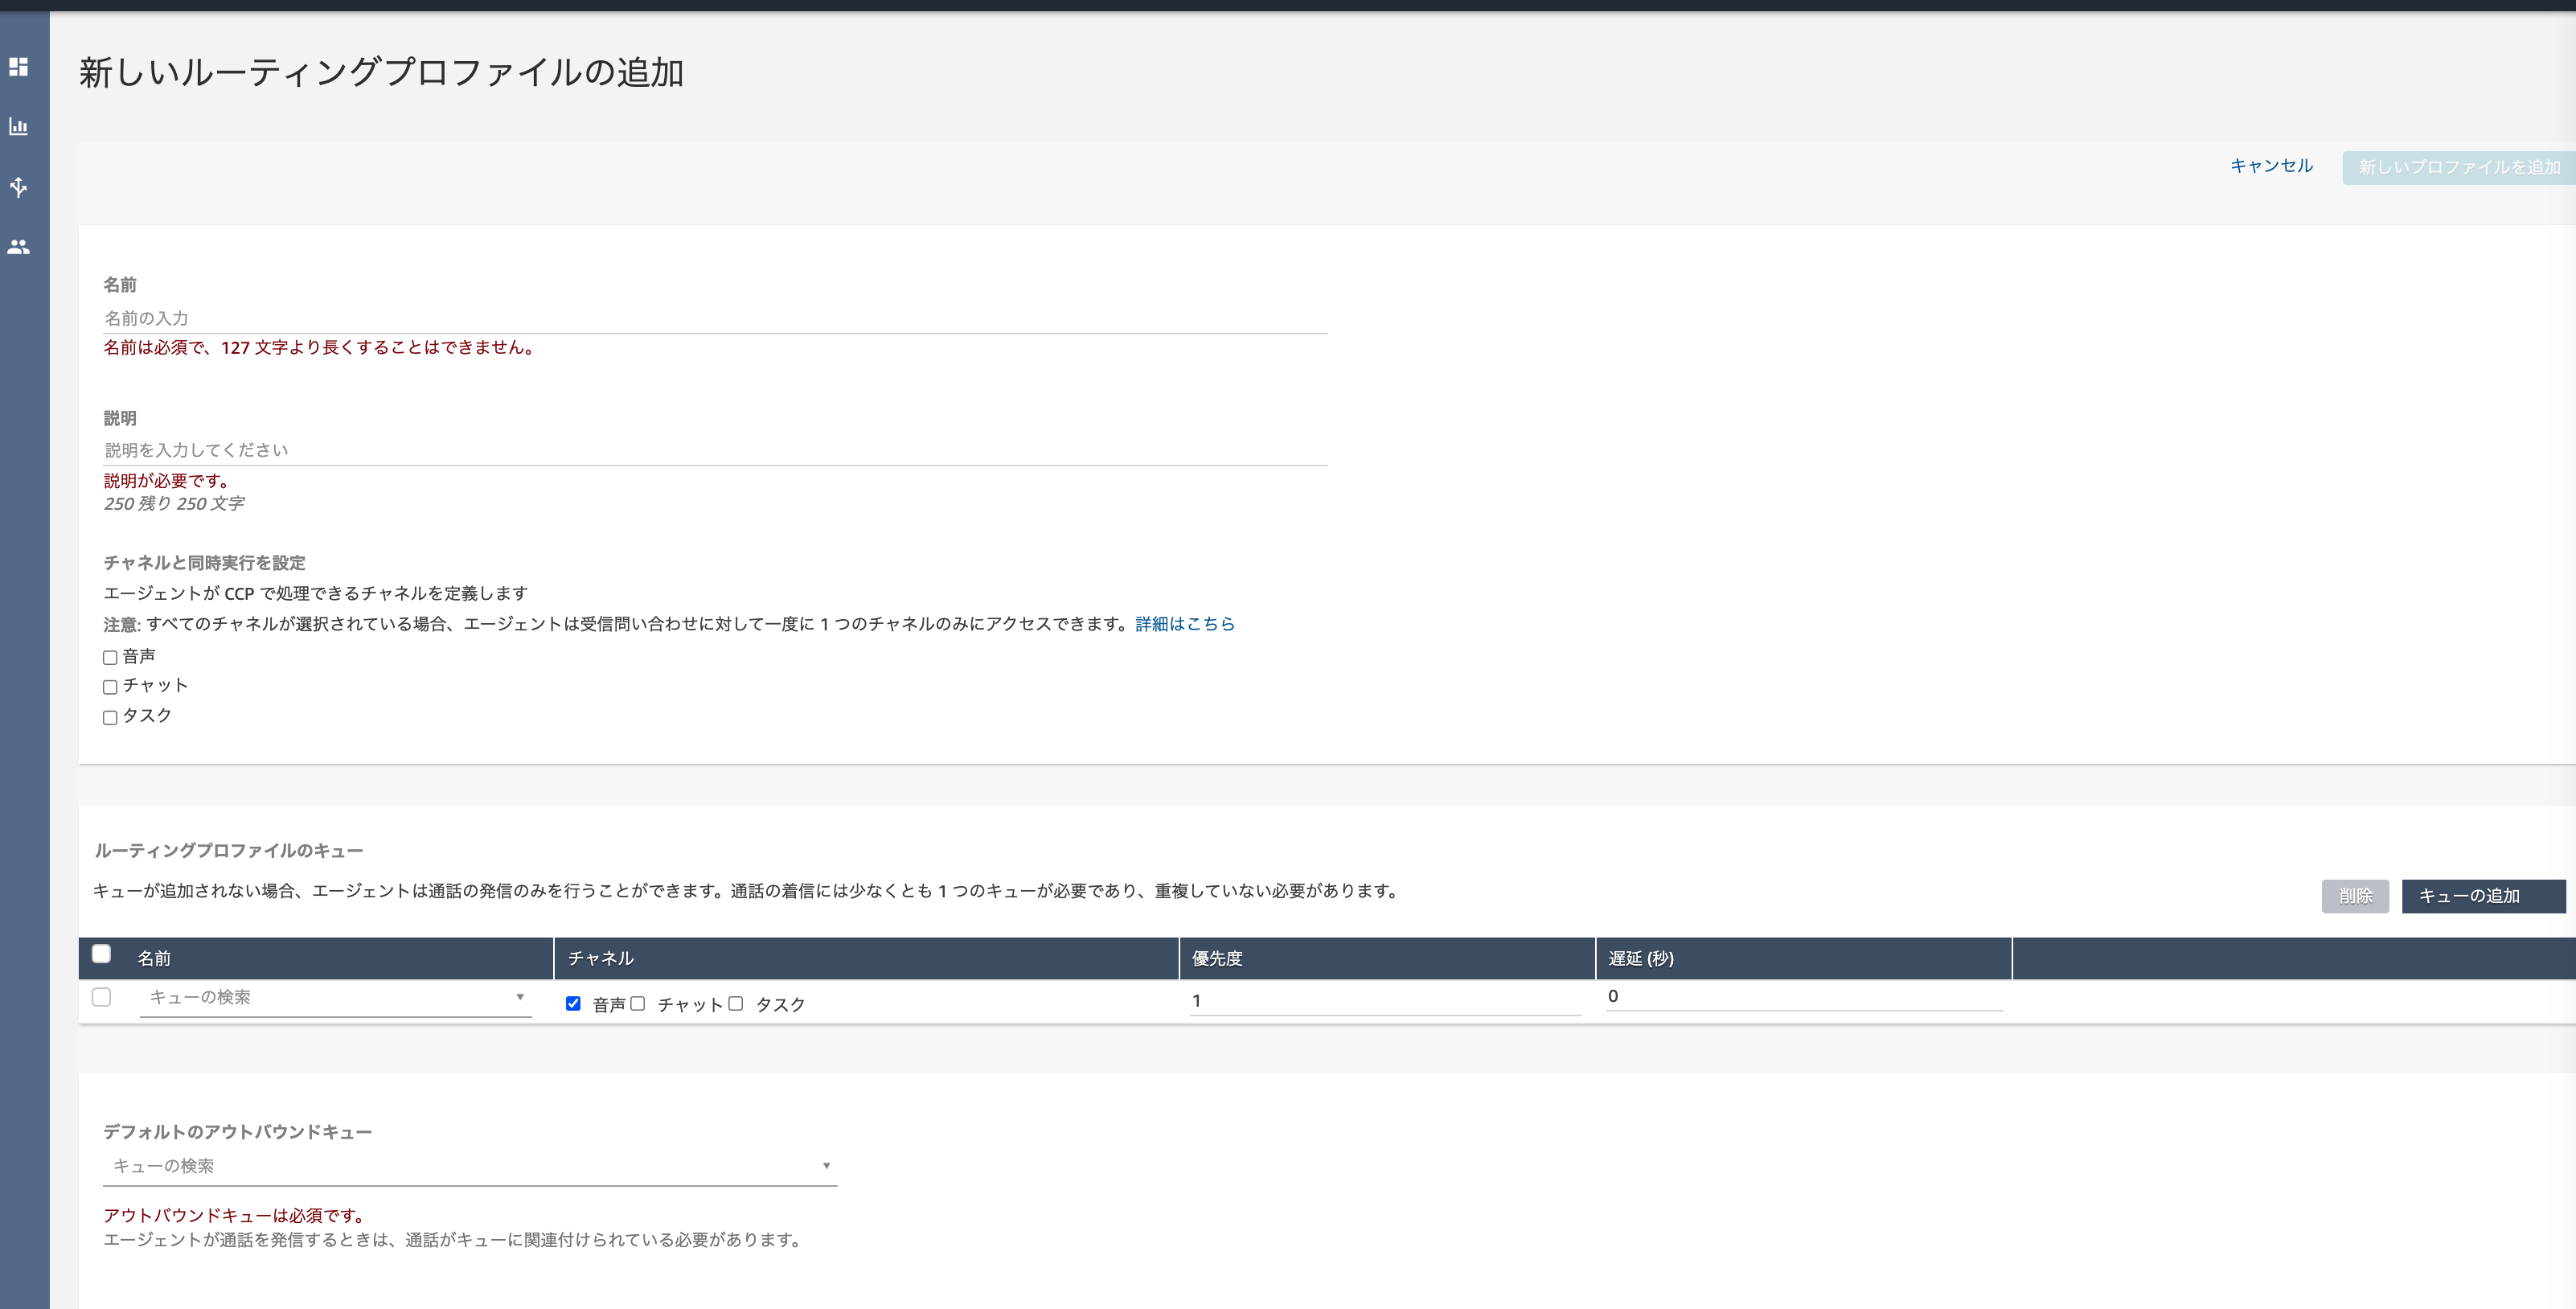The image size is (2576, 1309).
Task: Enable the チャット channel checkbox
Action: (110, 687)
